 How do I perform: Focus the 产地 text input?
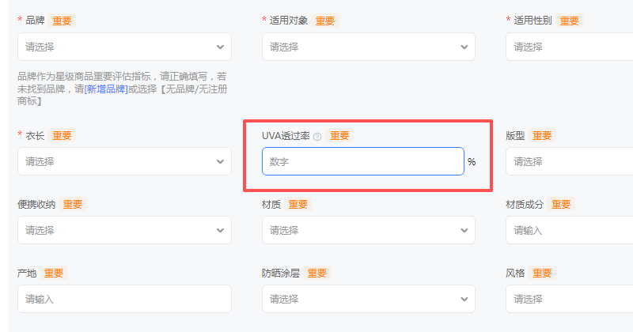124,300
